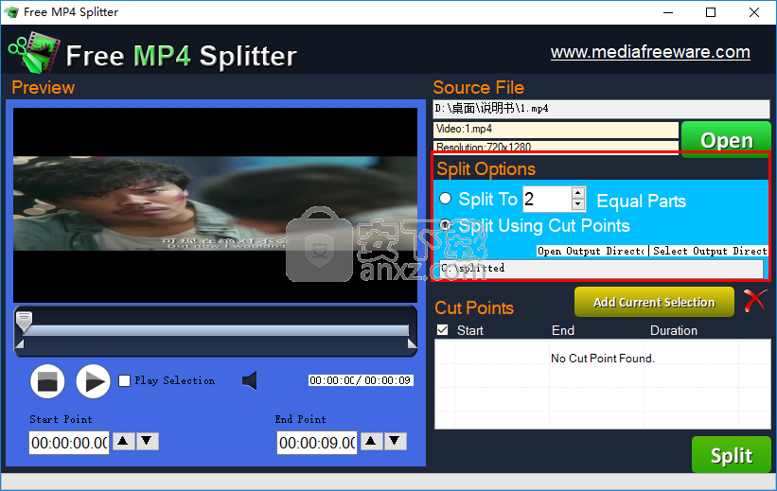Delete cut point with red X icon

pyautogui.click(x=754, y=301)
